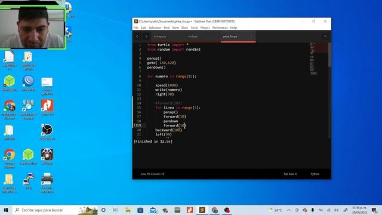Open the plain Google Chrome desktop shortcut
The image size is (382, 215).
point(10,159)
